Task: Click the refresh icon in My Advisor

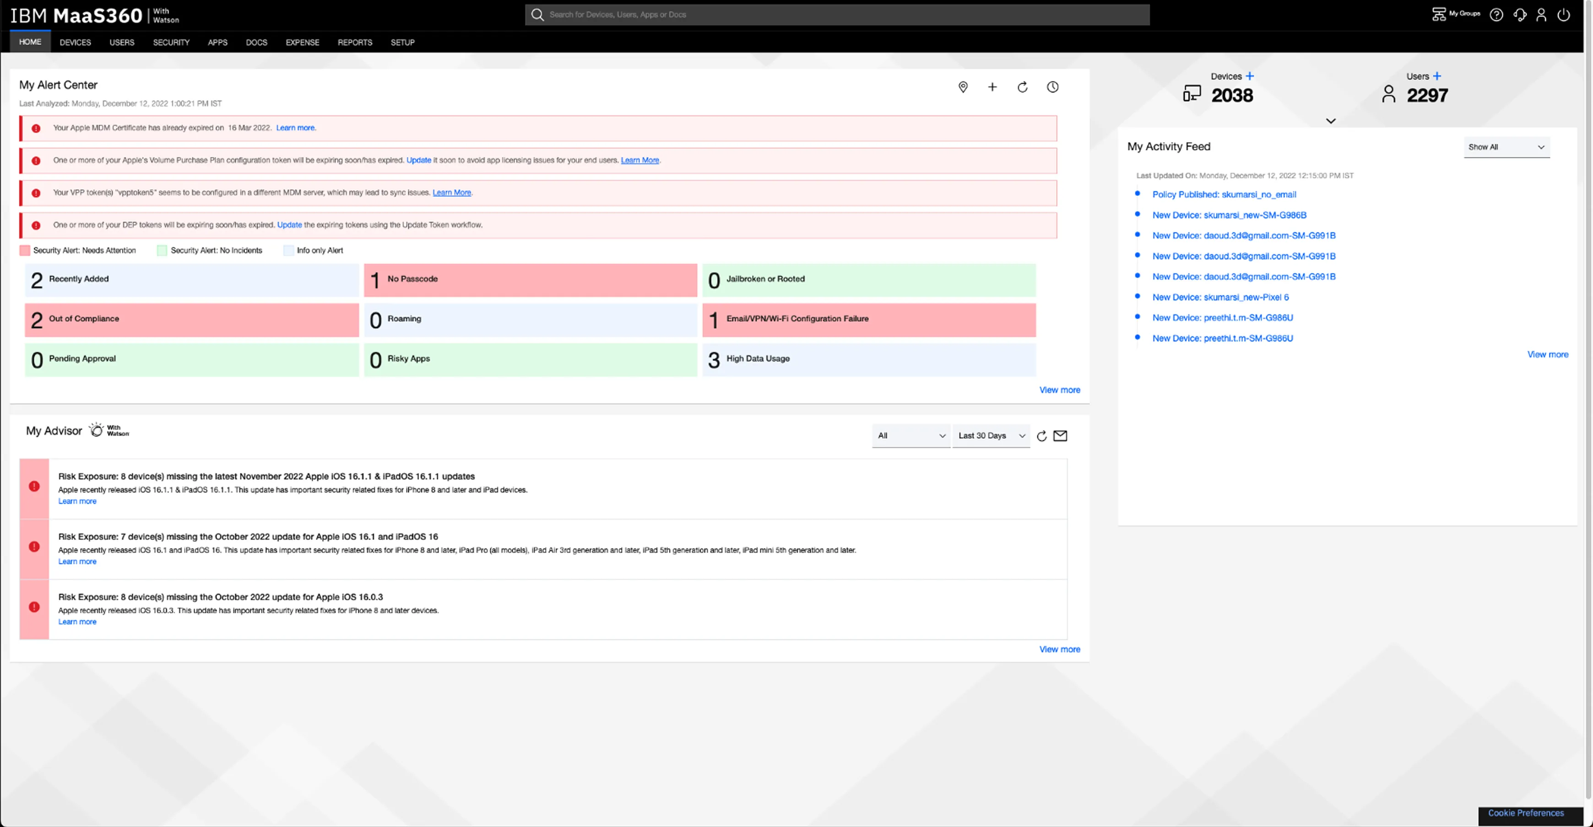Action: (1041, 436)
